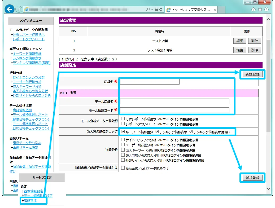Viewport: 275px width, 208px height.
Task: Open favorites star icon
Action: pos(260,10)
